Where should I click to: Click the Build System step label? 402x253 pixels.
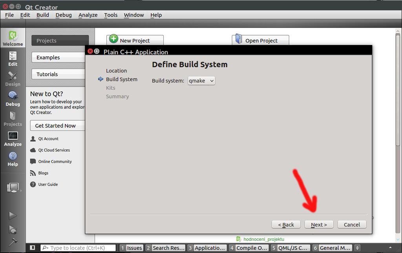(x=122, y=79)
